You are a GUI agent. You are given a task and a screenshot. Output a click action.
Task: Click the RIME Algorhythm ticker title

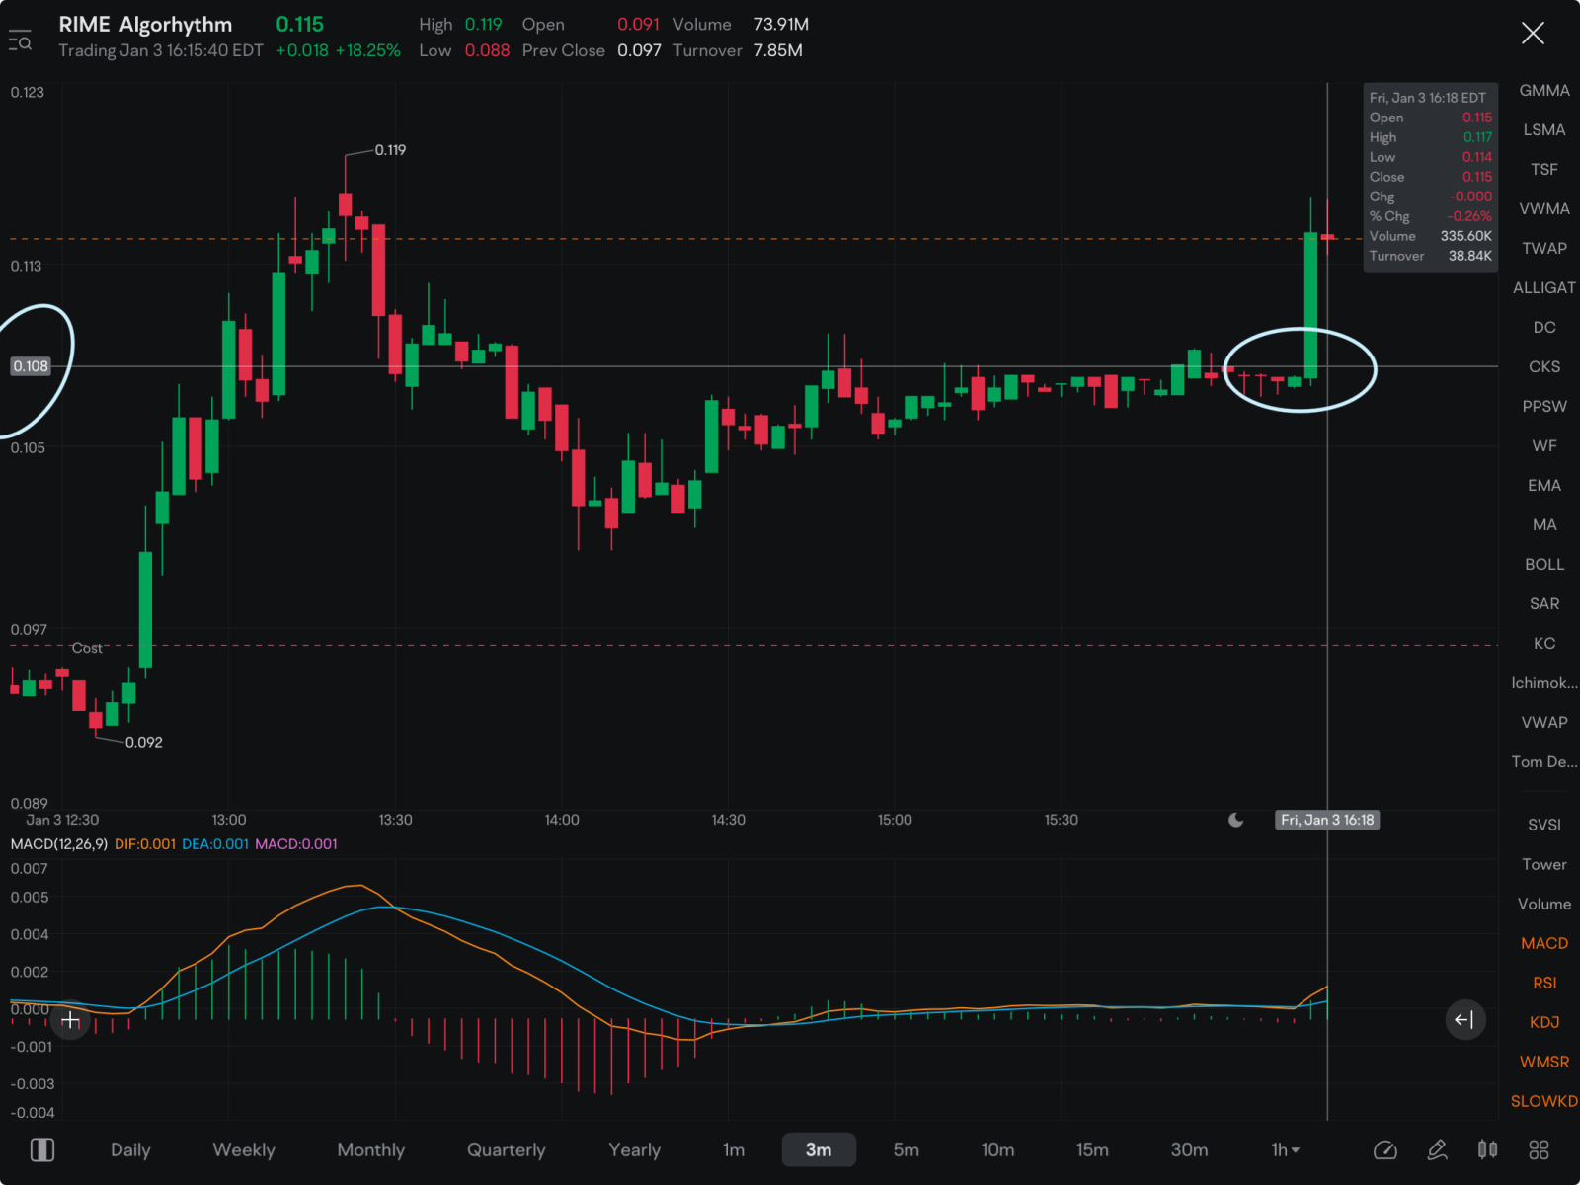(x=145, y=24)
